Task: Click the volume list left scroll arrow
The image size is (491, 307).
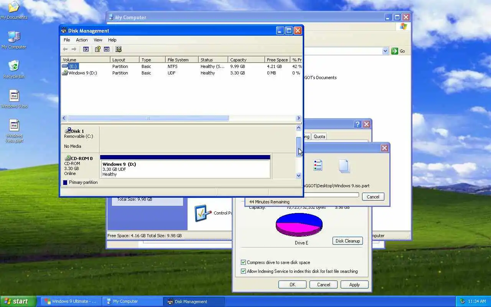Action: click(x=64, y=118)
